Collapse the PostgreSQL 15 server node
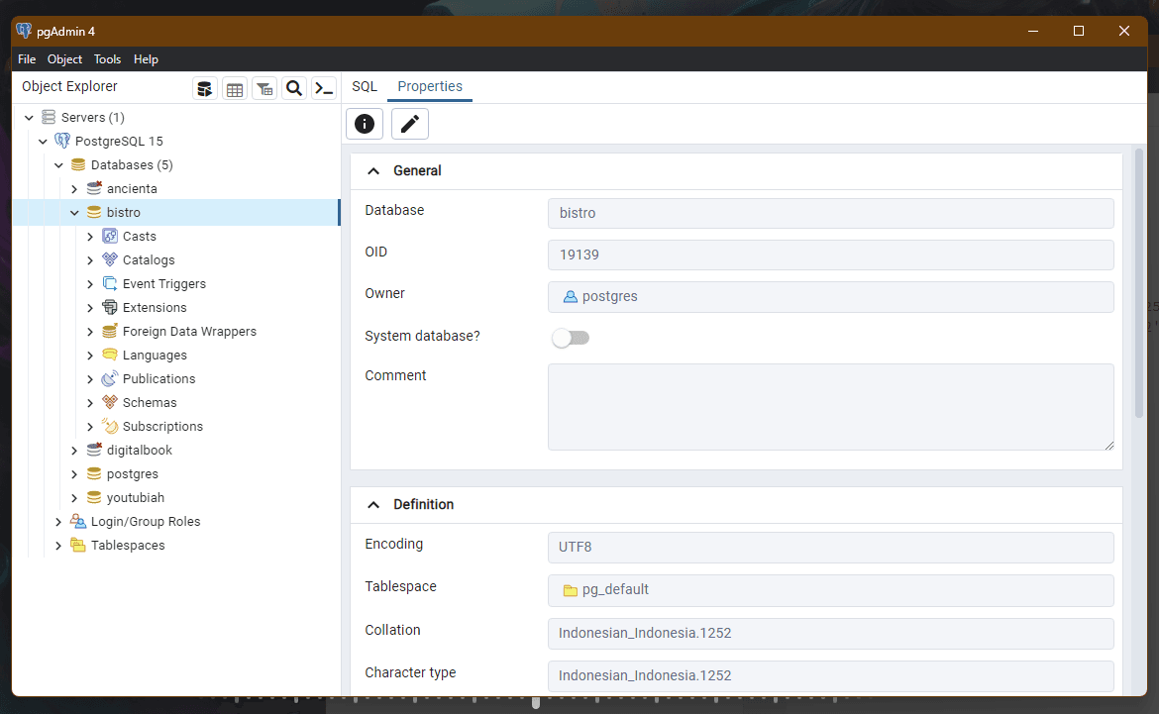 pos(43,142)
